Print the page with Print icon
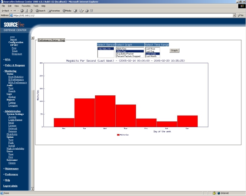 [x=87, y=11]
